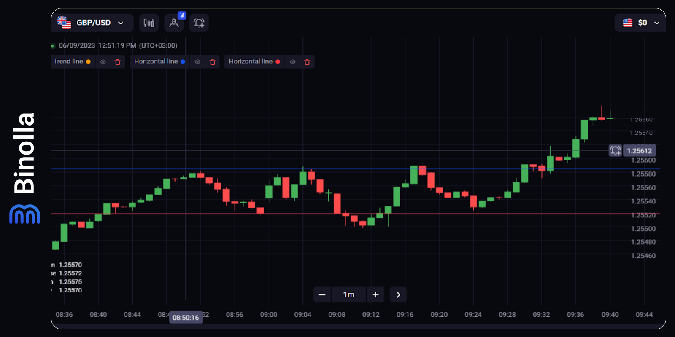Open the $0 account balance dropdown
The height and width of the screenshot is (337, 675).
[x=640, y=23]
